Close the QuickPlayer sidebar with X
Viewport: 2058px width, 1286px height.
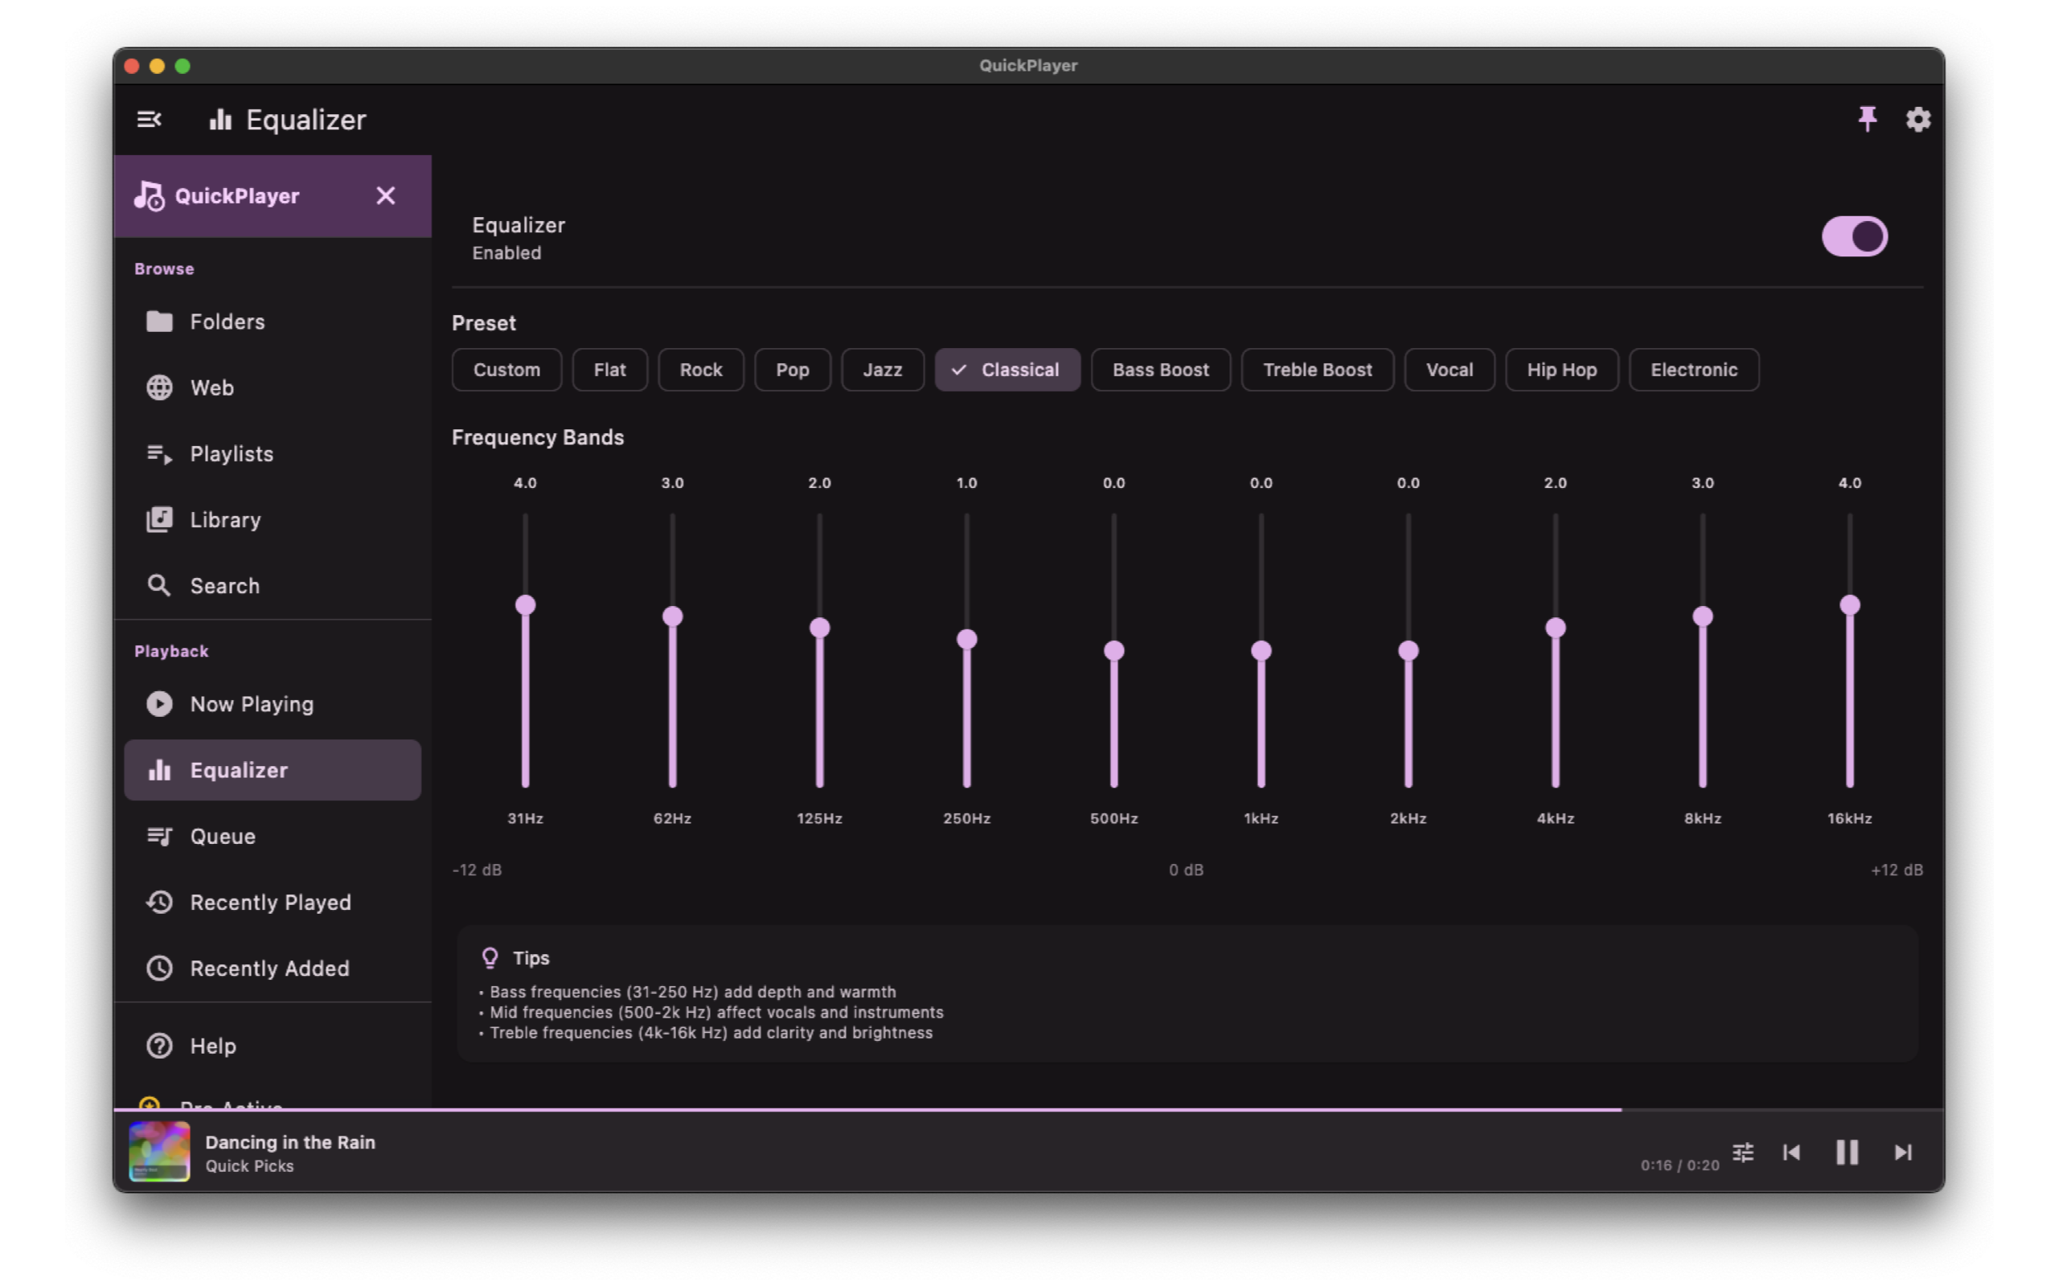[x=385, y=195]
